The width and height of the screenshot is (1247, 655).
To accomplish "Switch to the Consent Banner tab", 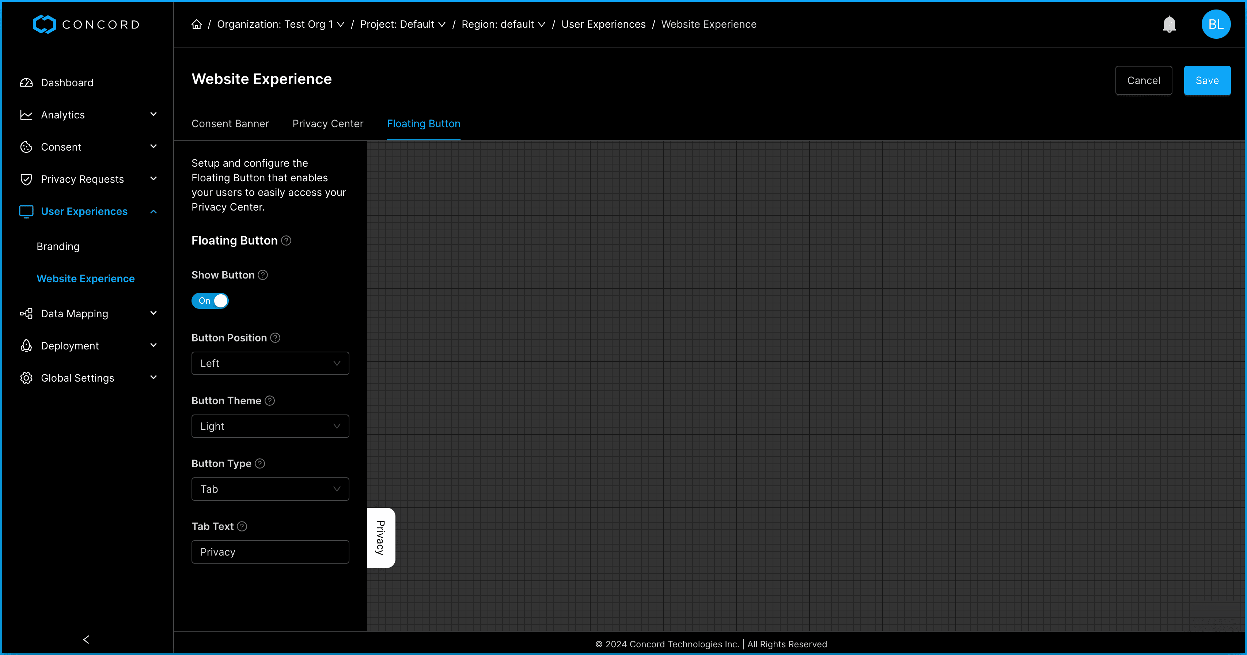I will [x=230, y=124].
